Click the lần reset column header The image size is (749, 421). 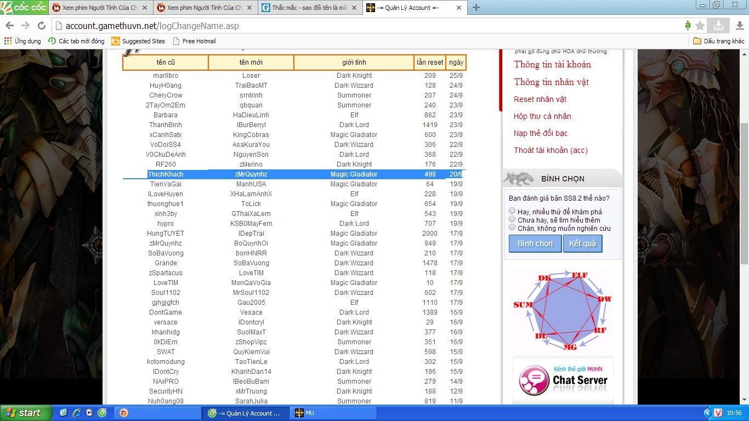point(430,62)
